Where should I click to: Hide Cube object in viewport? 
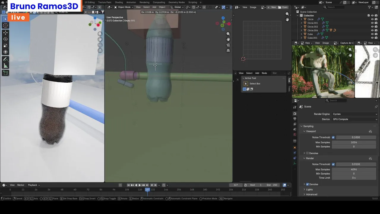372,34
